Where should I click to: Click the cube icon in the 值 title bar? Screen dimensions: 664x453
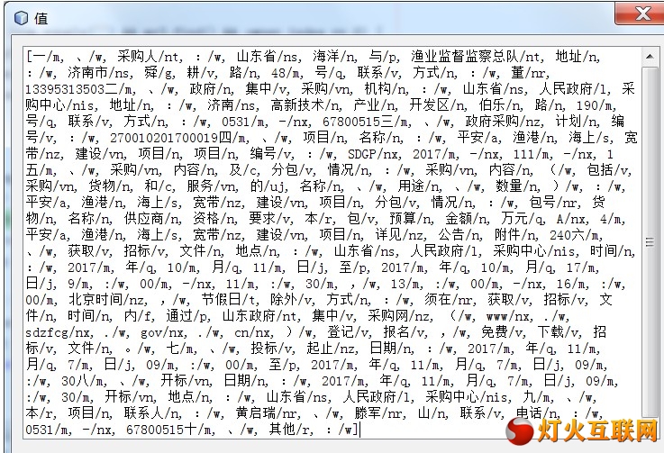pyautogui.click(x=21, y=18)
